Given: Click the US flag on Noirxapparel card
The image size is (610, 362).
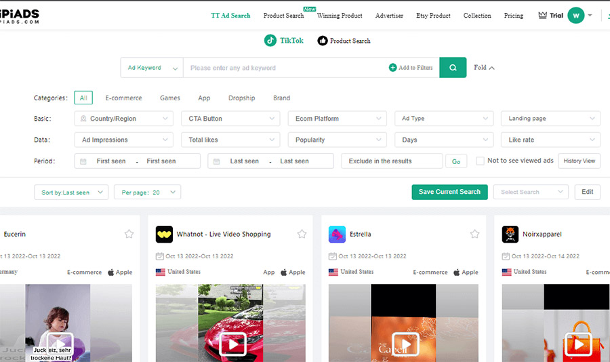Looking at the screenshot, I should click(x=506, y=272).
